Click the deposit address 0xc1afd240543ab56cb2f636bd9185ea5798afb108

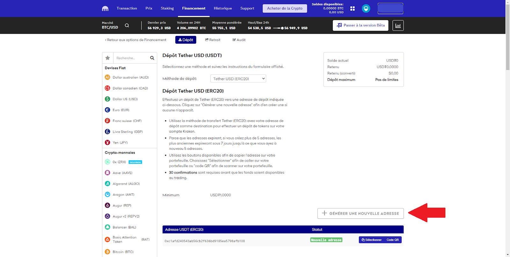tap(205, 241)
